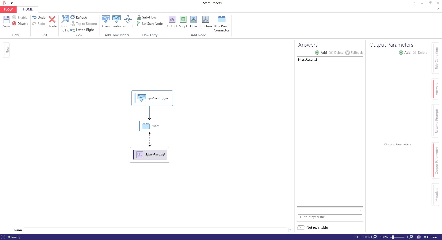Open the Resume Prompts side tab

[x=436, y=121]
